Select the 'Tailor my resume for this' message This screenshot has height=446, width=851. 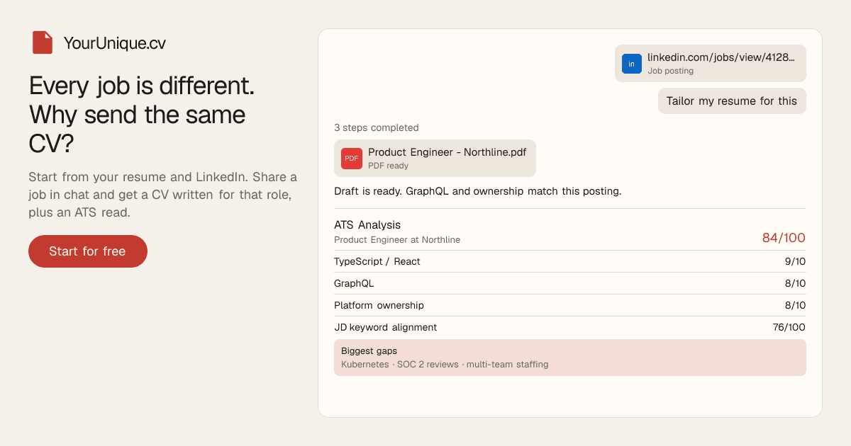pos(732,101)
